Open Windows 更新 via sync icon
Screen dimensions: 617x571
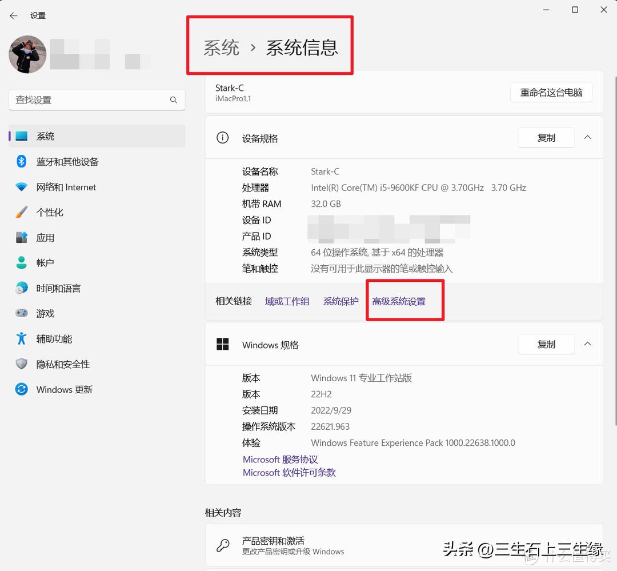click(x=21, y=389)
